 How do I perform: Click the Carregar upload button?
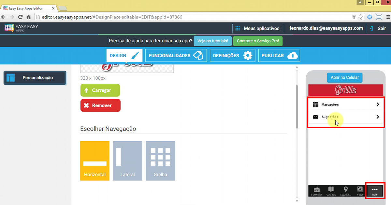click(x=100, y=90)
